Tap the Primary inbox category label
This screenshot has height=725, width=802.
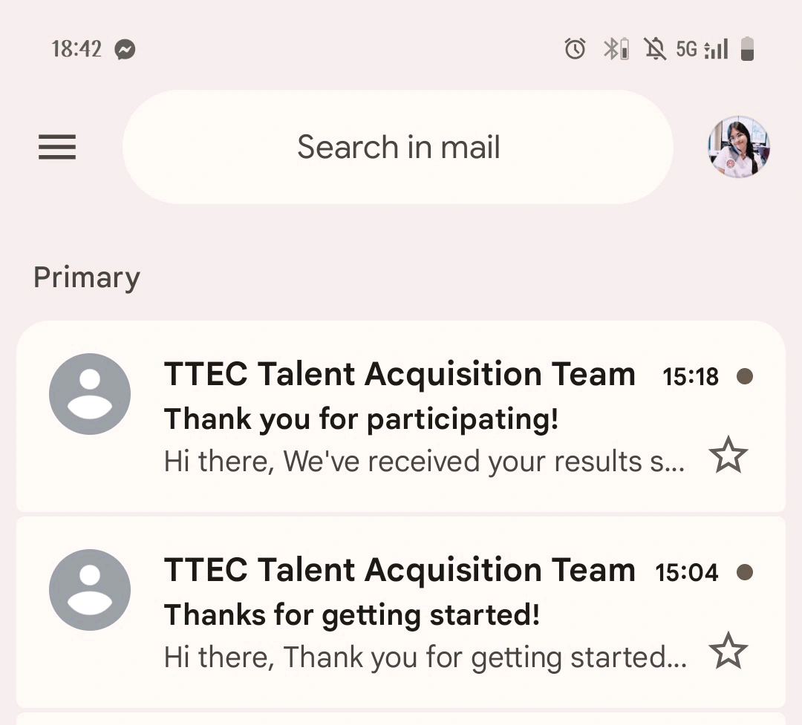(86, 278)
